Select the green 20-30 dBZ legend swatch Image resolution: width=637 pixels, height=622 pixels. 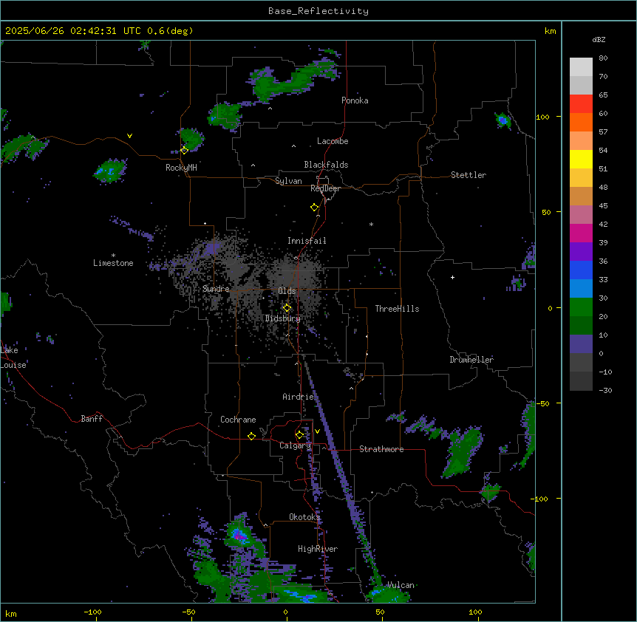click(581, 307)
